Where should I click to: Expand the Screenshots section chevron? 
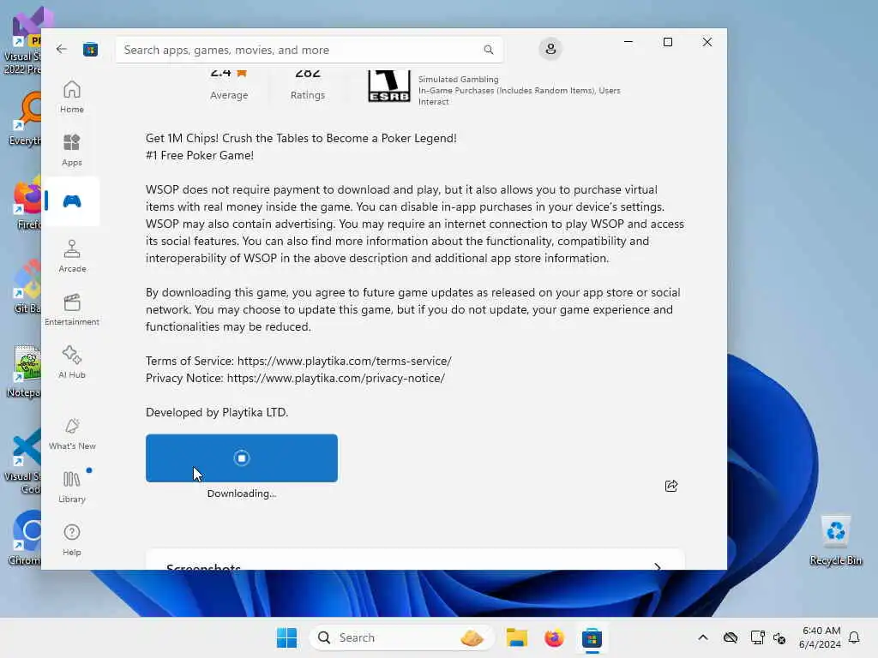(658, 566)
